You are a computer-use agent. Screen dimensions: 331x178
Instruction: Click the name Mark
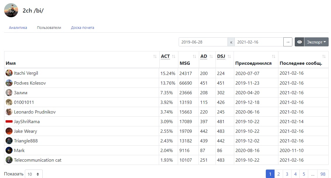[19, 150]
